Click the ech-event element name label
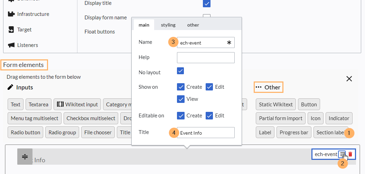Screen dimensions: 365x174 326,154
